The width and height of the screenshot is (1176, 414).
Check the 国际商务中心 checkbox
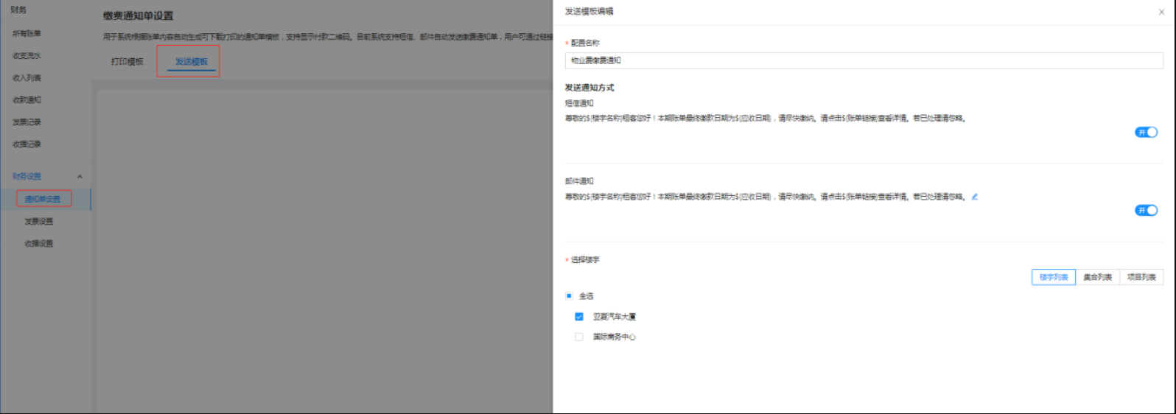pyautogui.click(x=579, y=337)
